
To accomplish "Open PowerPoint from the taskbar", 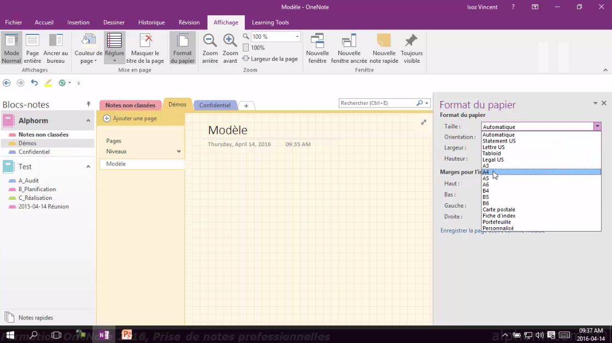I will (x=127, y=335).
